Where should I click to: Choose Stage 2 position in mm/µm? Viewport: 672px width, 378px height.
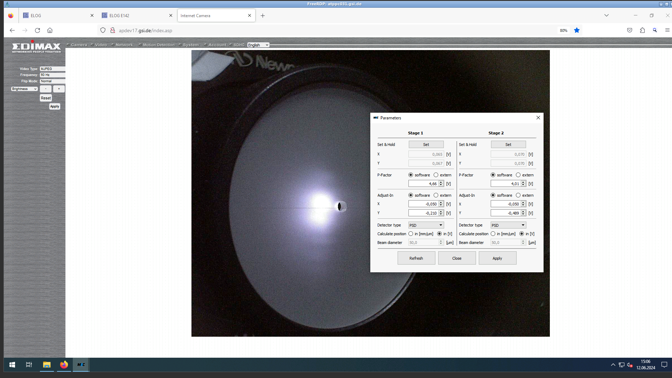click(x=493, y=234)
